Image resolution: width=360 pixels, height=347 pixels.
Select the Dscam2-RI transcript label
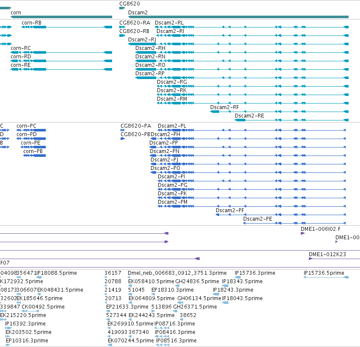pos(170,31)
